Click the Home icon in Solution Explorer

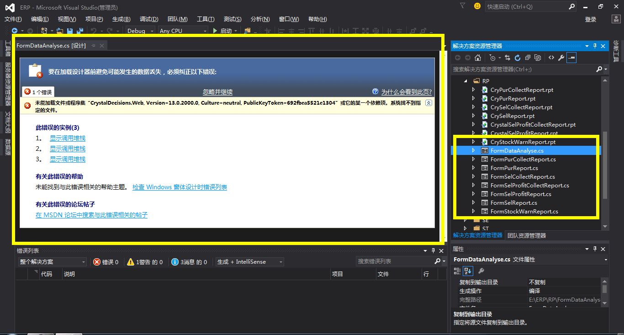pos(477,58)
